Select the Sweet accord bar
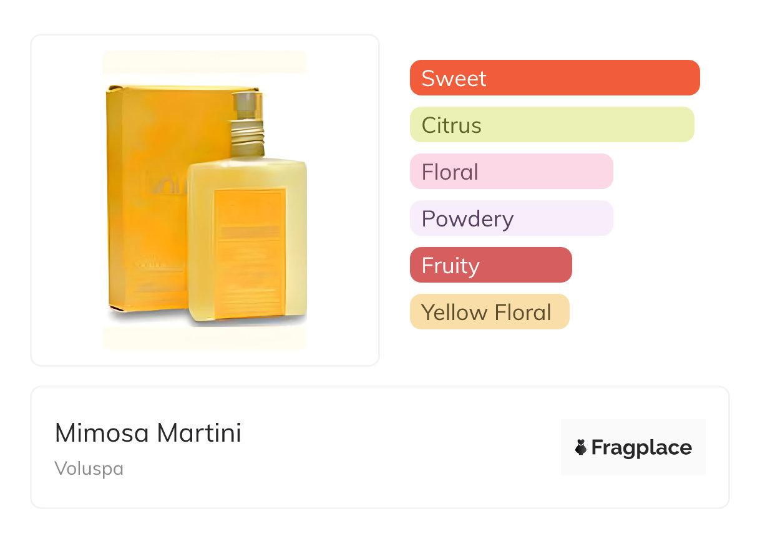The image size is (760, 539). coord(554,78)
